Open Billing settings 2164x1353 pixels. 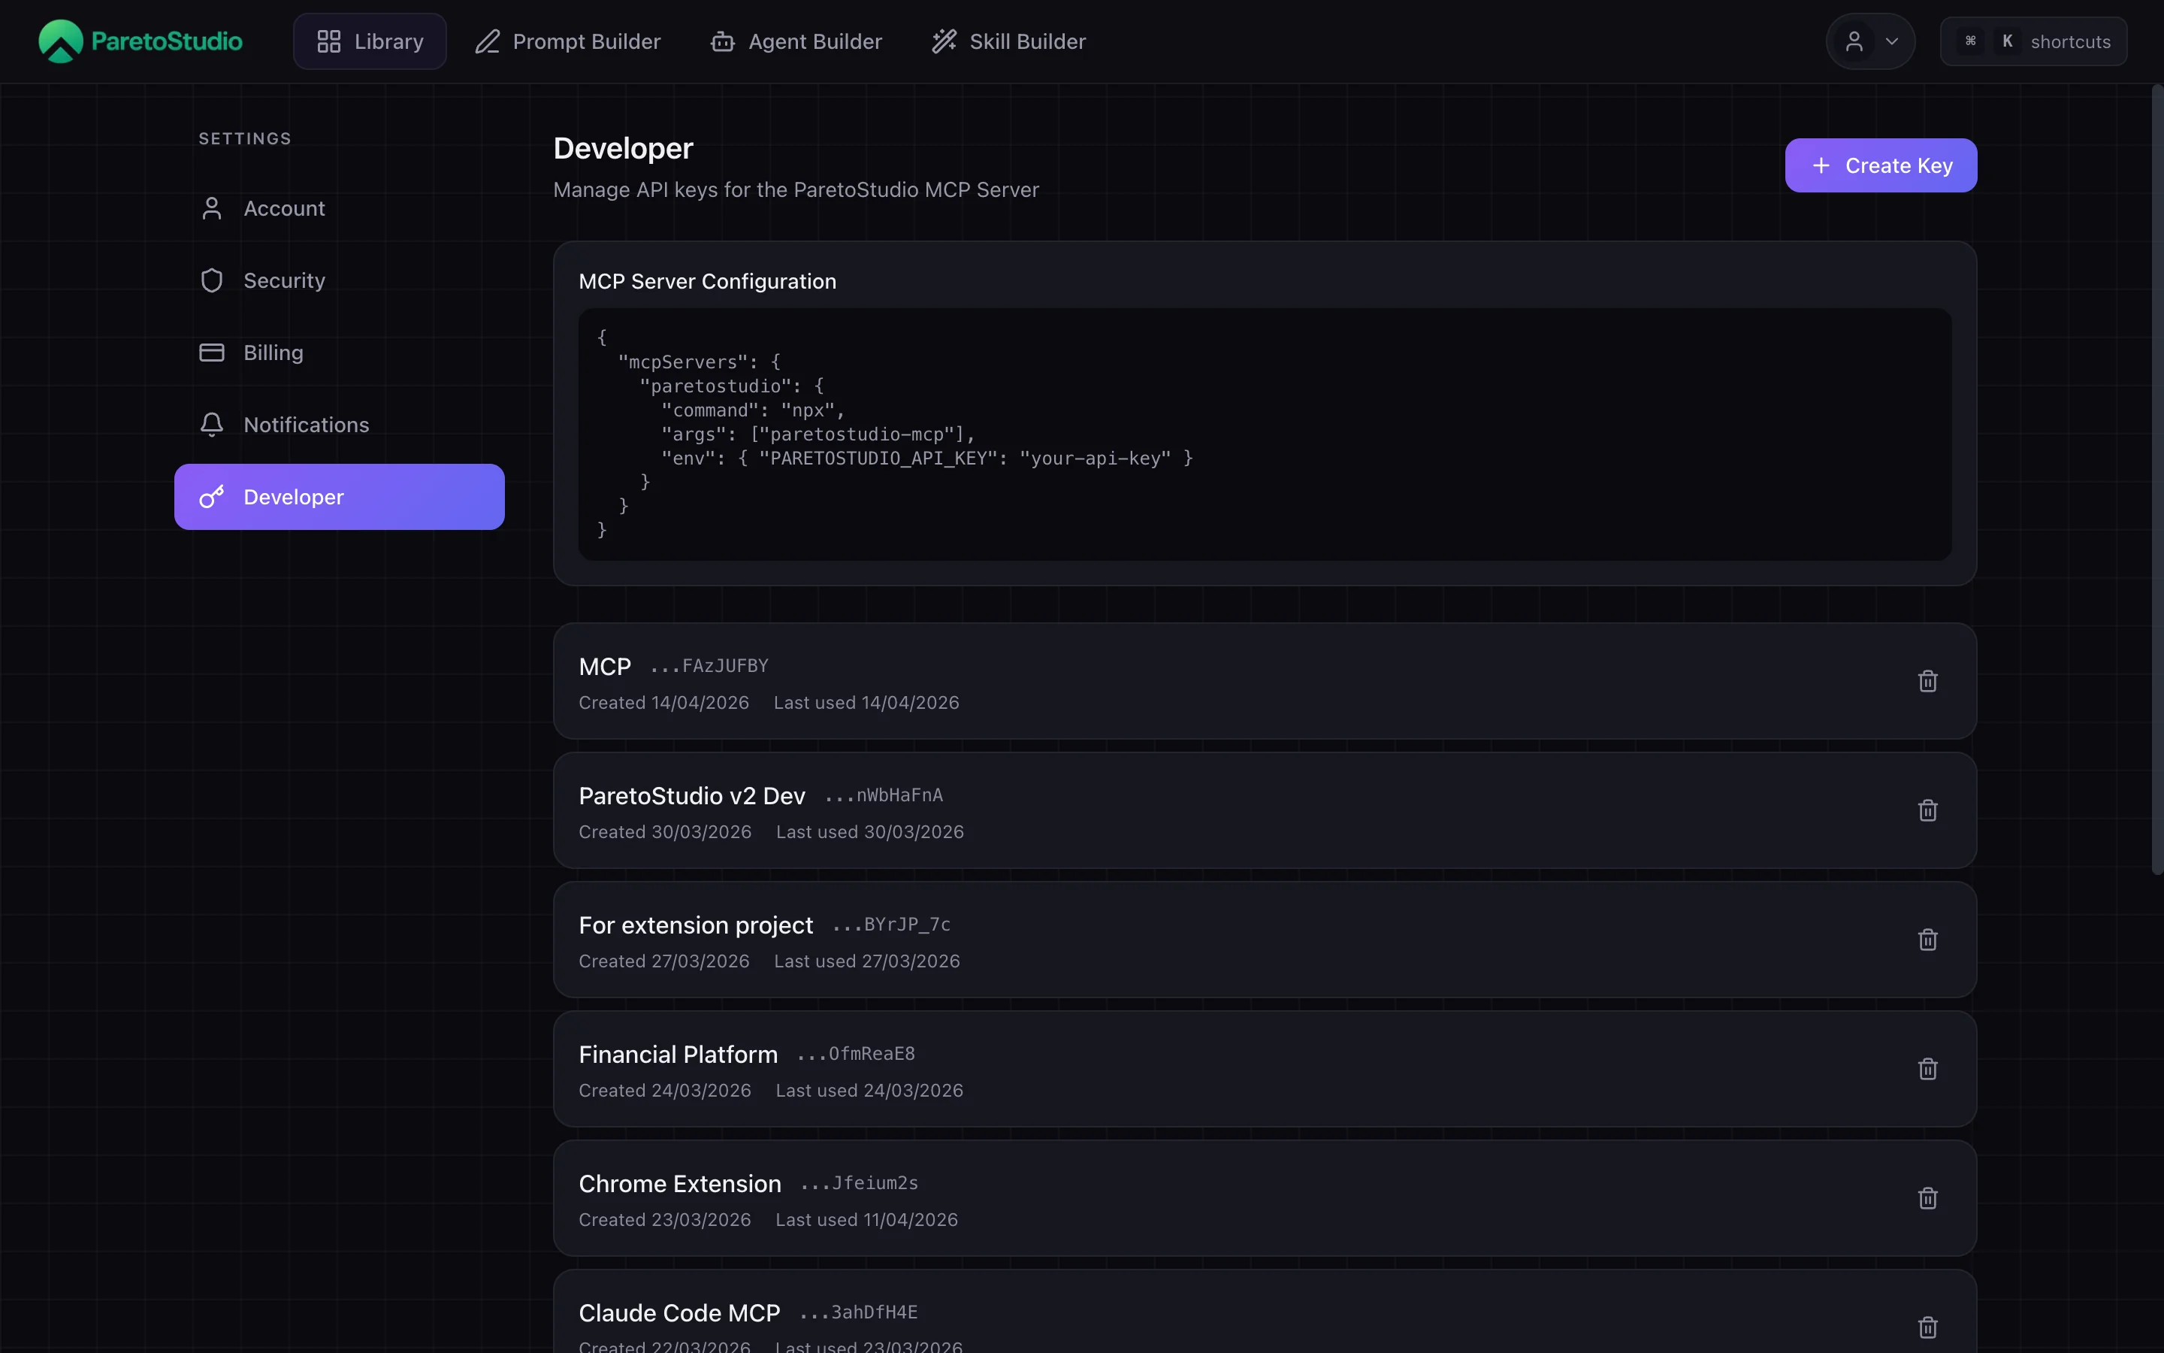340,353
